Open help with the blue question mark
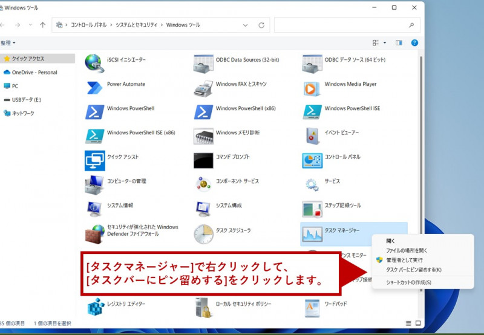 [x=414, y=43]
